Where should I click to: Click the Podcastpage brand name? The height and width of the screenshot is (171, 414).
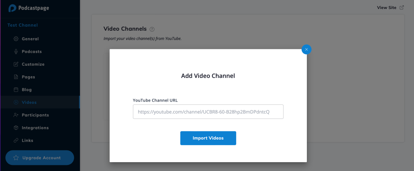click(34, 8)
